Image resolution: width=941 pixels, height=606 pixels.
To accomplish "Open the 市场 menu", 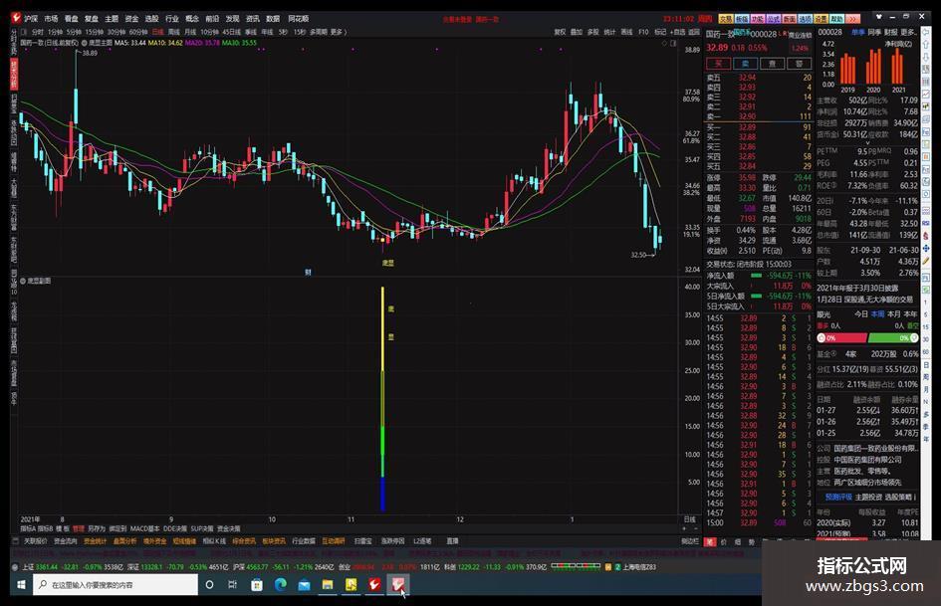I will (x=51, y=19).
